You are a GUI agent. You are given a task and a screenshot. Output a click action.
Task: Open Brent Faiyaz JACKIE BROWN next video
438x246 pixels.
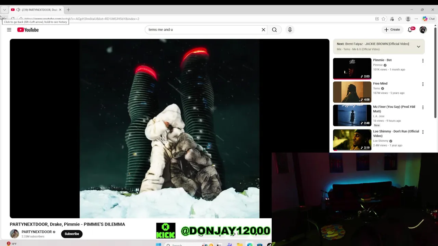tap(373, 44)
